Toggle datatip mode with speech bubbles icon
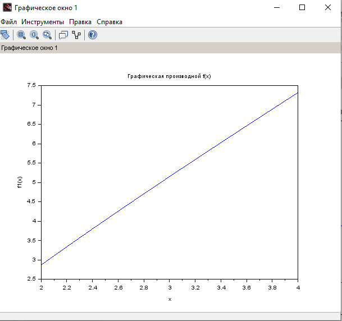The image size is (342, 321). click(63, 35)
